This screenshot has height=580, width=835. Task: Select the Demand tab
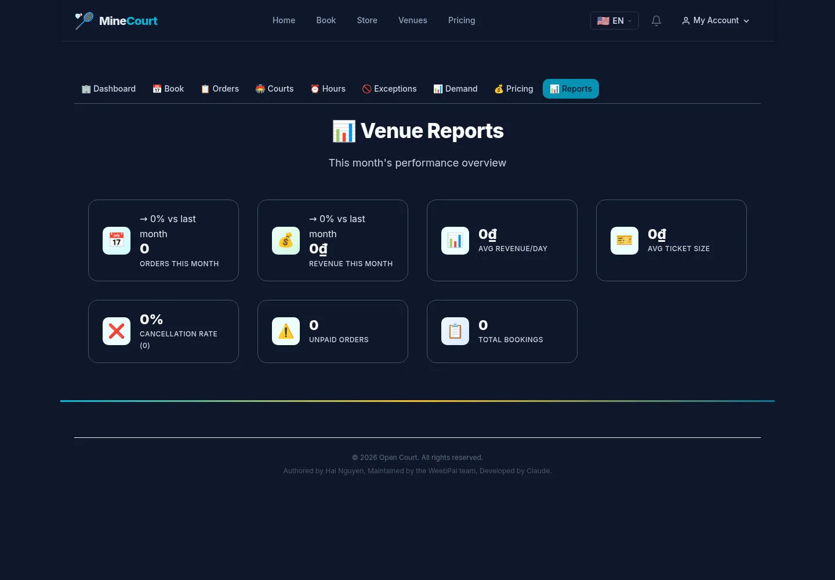tap(455, 89)
